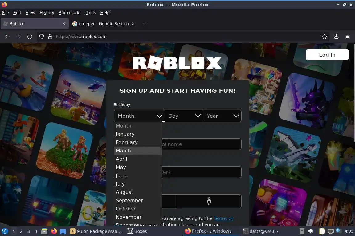Open the Help menu
The image size is (355, 236).
point(105,13)
